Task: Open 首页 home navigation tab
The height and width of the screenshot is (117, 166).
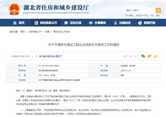Action: pos(19,23)
